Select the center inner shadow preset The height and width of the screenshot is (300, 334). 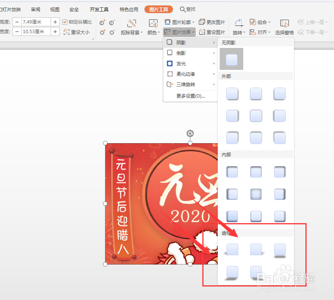click(256, 194)
